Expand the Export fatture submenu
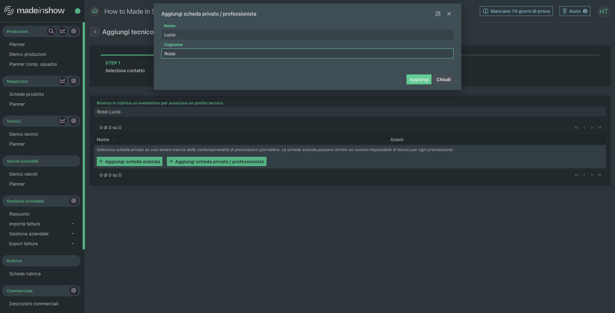 72,244
